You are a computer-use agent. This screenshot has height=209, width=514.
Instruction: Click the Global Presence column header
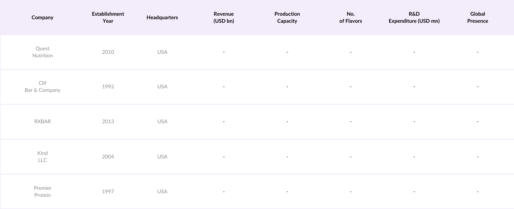(x=477, y=17)
